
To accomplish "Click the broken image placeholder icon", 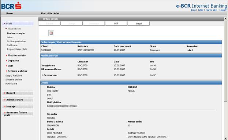I will click(x=51, y=33).
